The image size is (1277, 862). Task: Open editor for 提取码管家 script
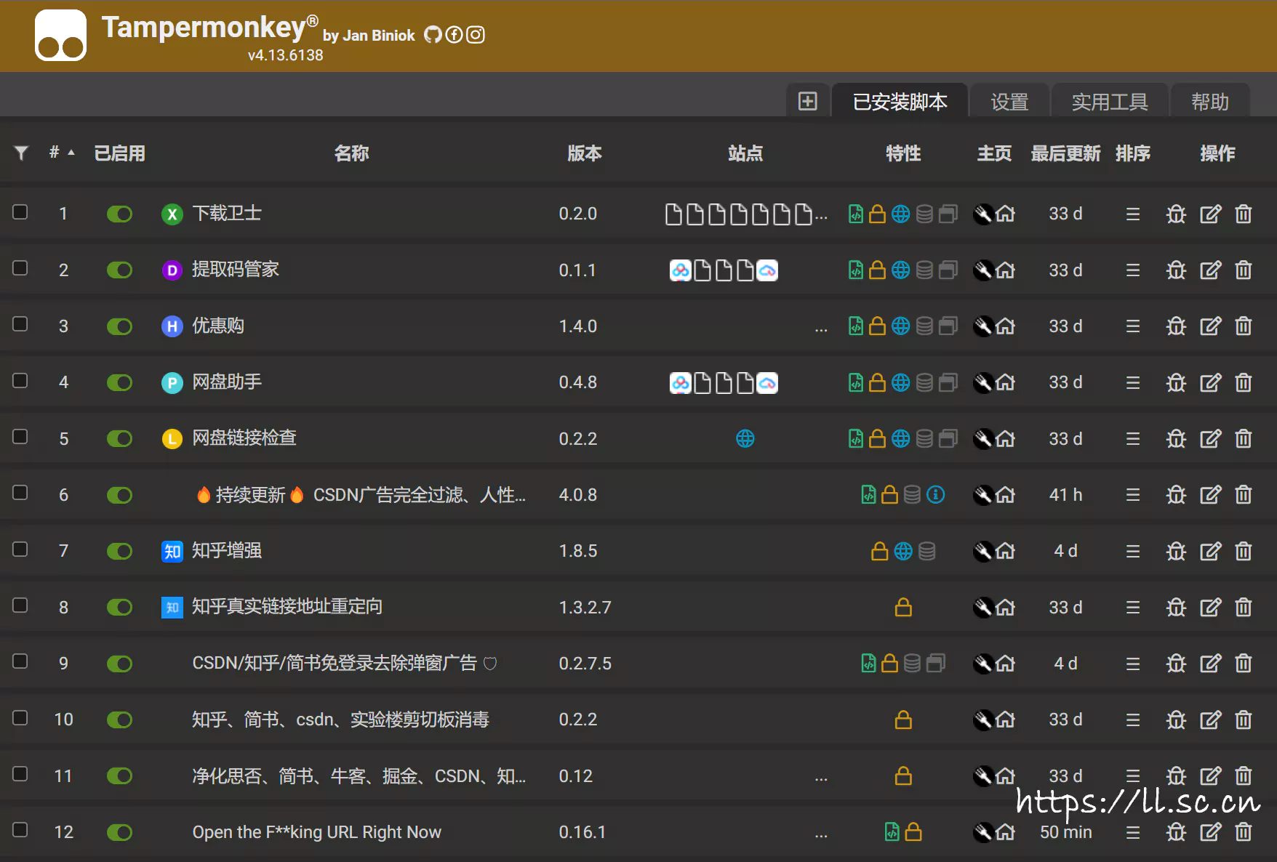click(1210, 270)
